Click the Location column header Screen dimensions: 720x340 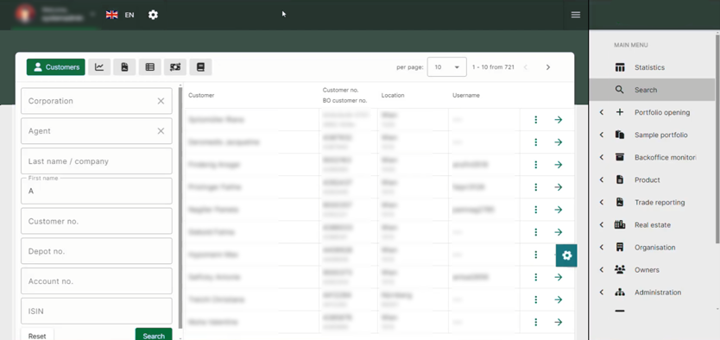tap(393, 96)
